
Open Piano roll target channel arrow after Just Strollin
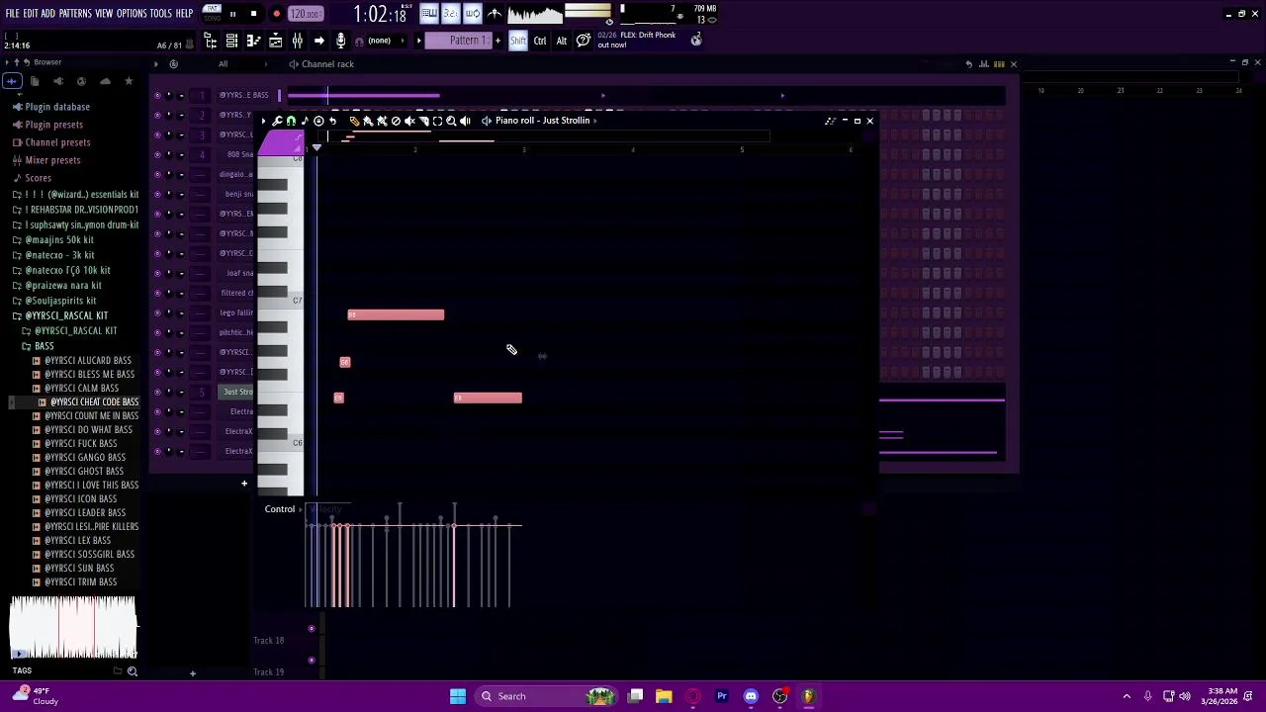click(x=595, y=121)
